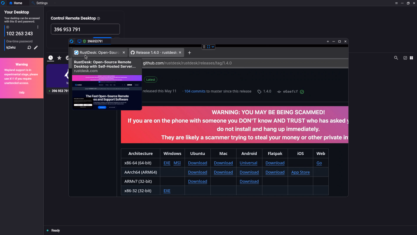Viewport: 417px width, 235px height.
Task: Download Android AArch64 build
Action: pos(249,172)
